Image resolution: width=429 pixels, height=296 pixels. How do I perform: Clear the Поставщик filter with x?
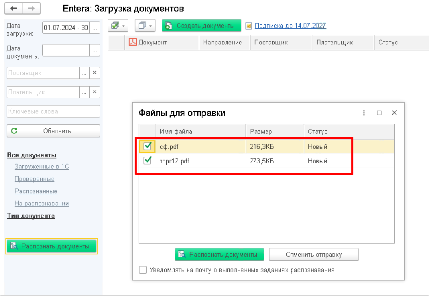pyautogui.click(x=95, y=73)
